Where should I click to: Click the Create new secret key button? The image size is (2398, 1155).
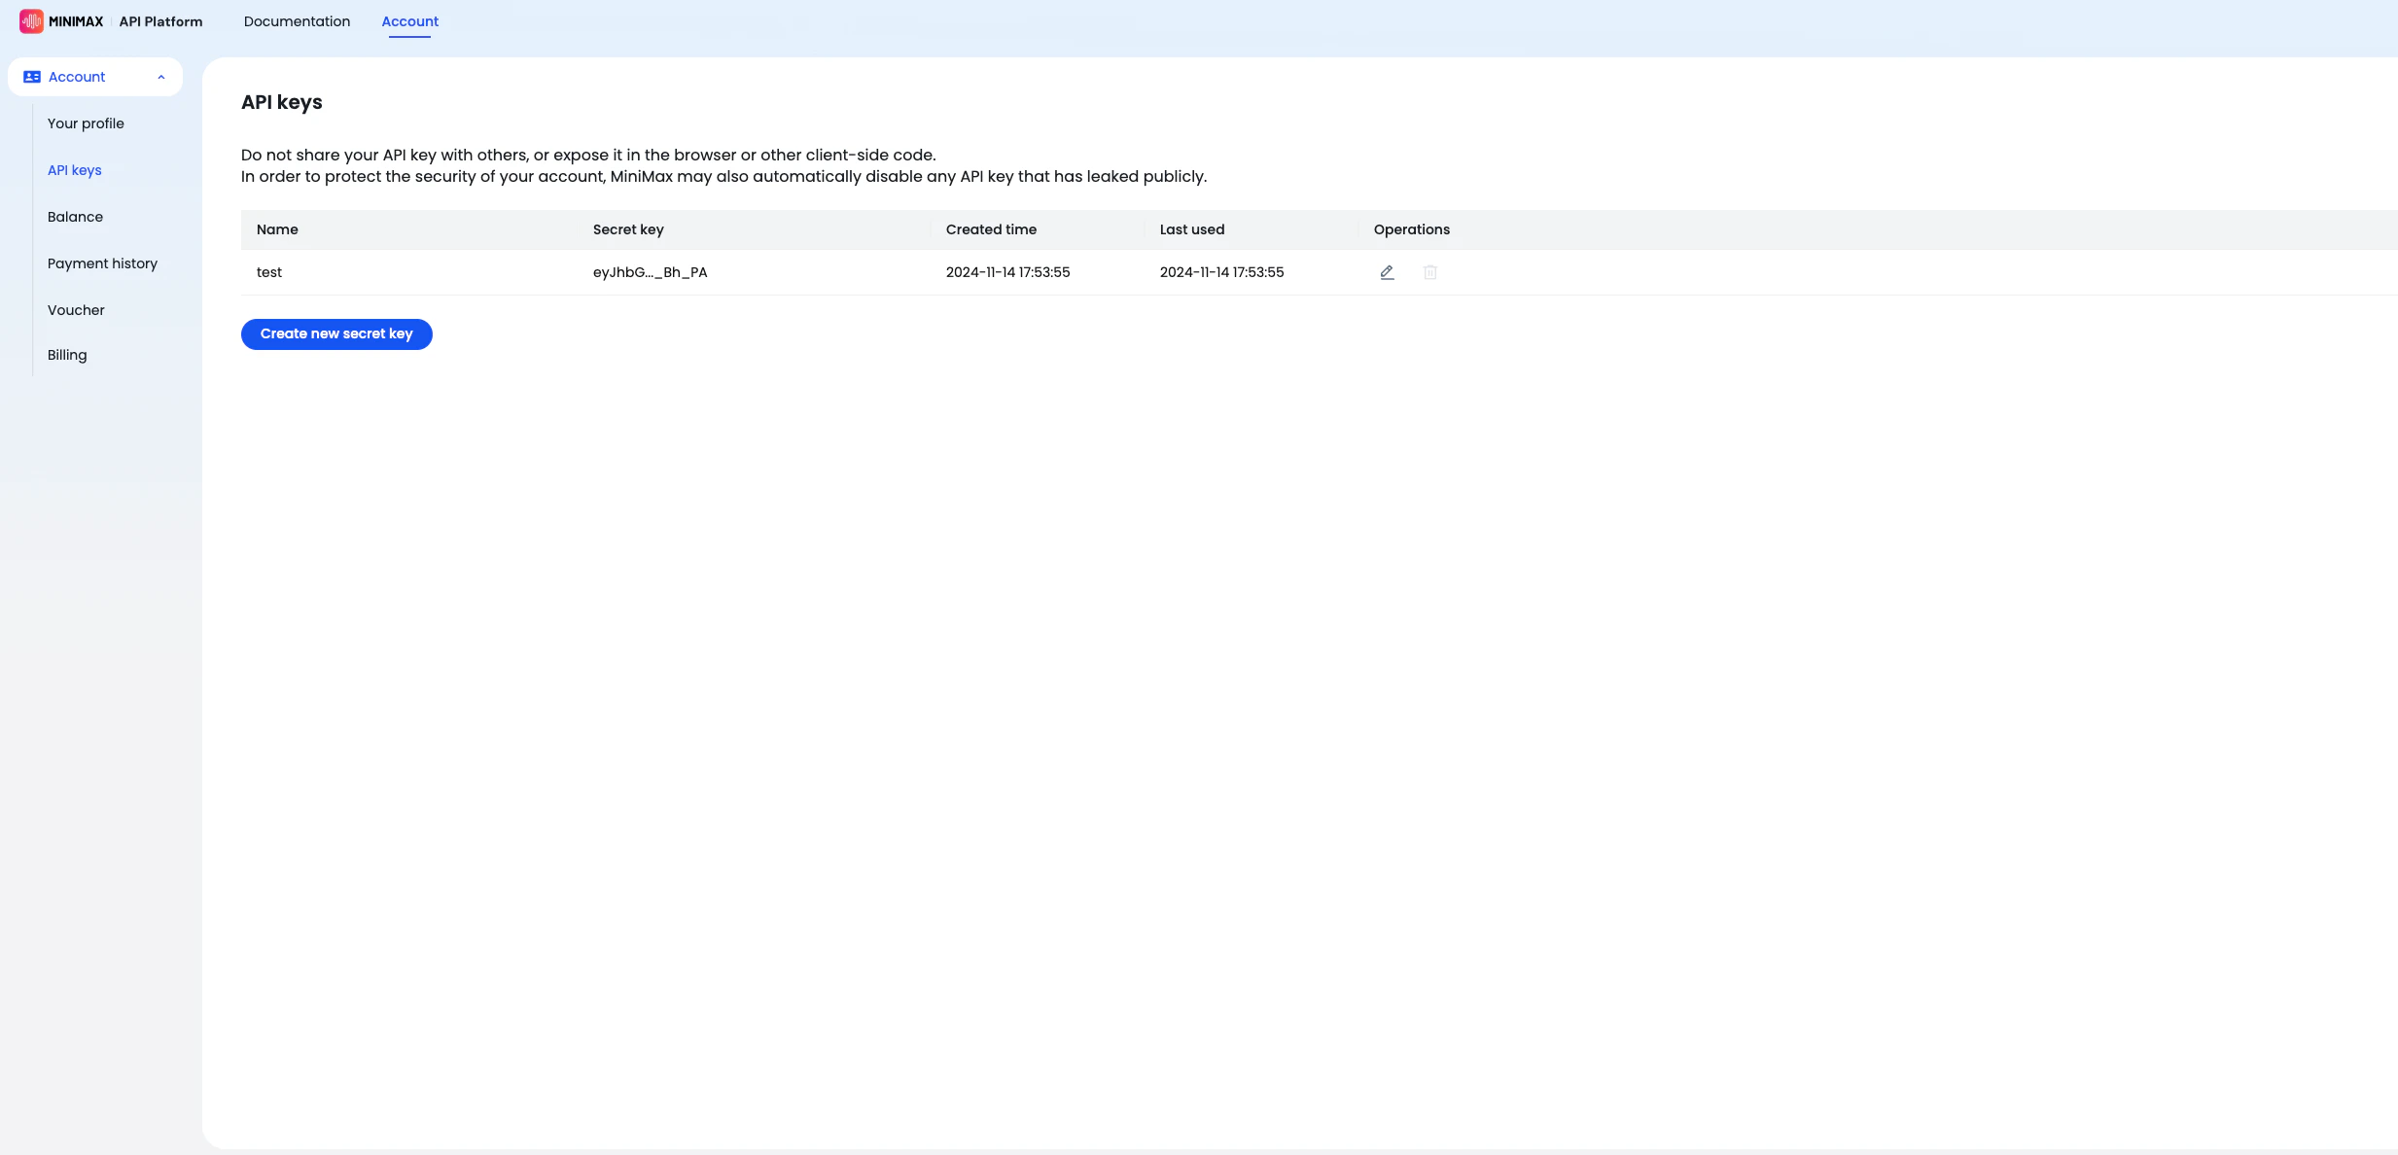(336, 333)
